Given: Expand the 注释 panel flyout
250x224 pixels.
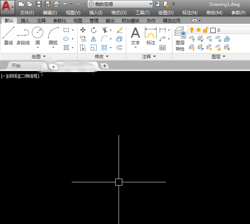Looking at the screenshot, I should (x=149, y=56).
